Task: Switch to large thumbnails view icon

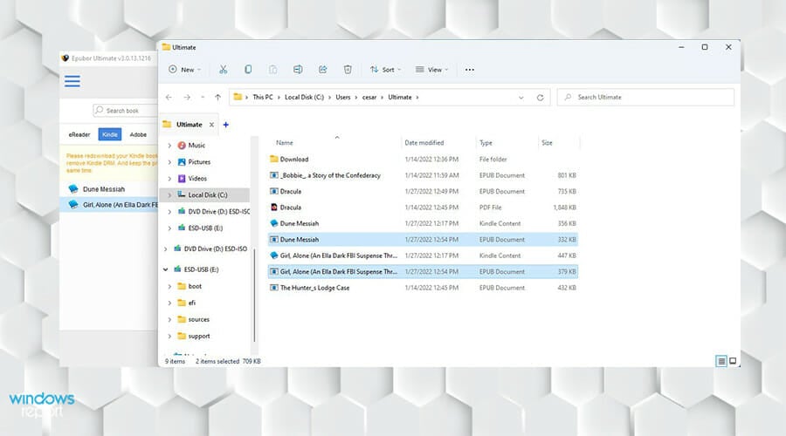Action: coord(733,361)
